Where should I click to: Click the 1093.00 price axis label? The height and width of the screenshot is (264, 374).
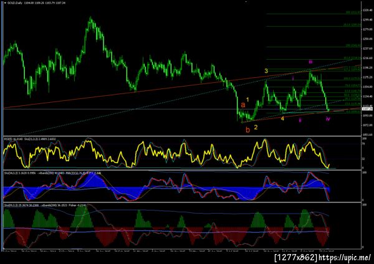367,115
